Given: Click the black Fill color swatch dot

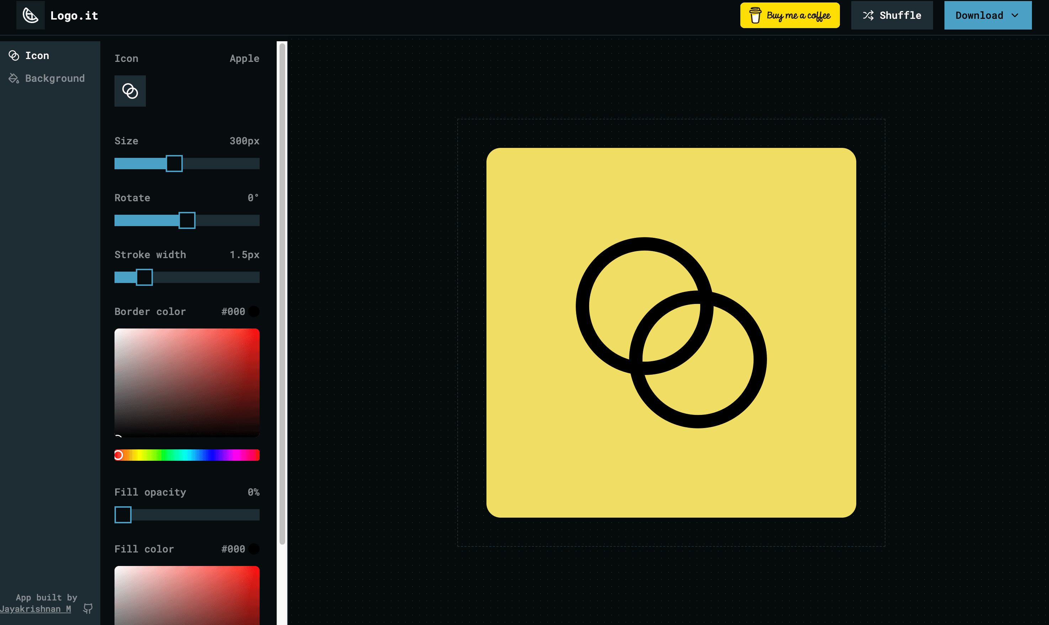Looking at the screenshot, I should coord(254,549).
